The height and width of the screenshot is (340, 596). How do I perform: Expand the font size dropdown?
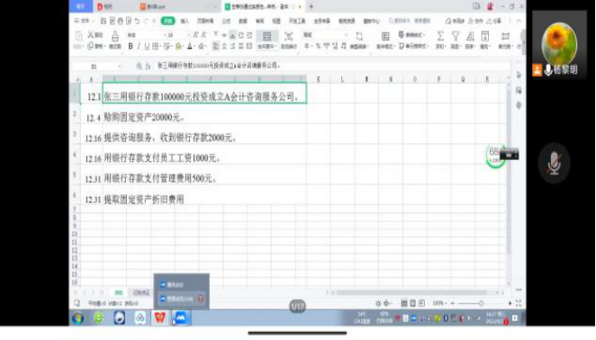click(188, 35)
